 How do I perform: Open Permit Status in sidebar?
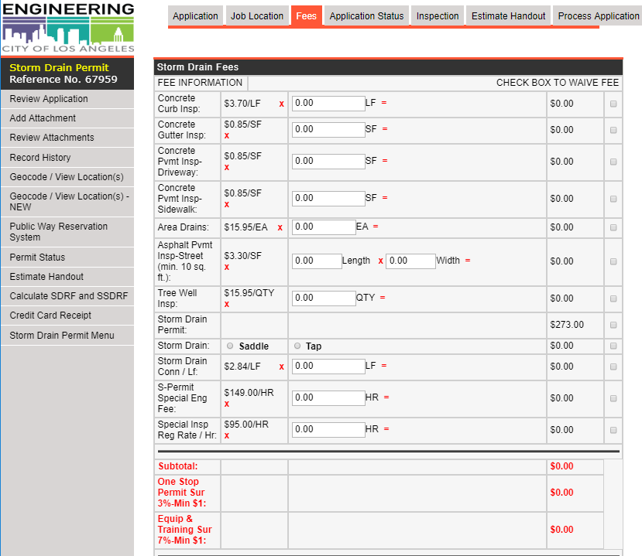click(67, 258)
